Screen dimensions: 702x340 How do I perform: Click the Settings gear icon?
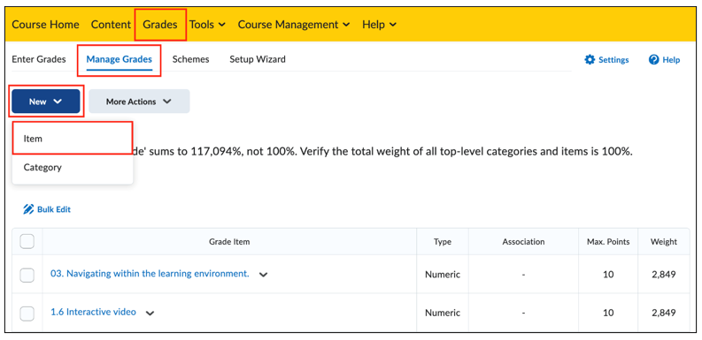[x=590, y=60]
